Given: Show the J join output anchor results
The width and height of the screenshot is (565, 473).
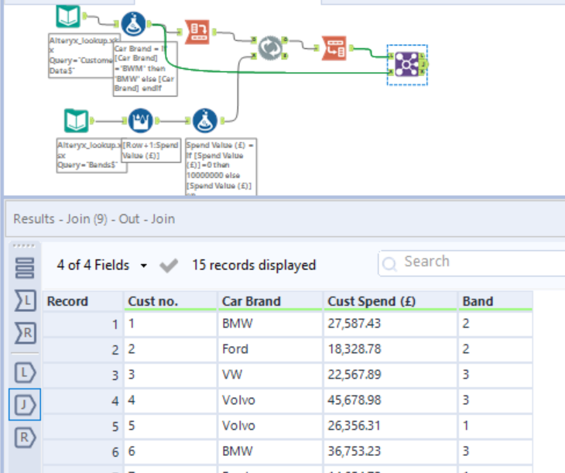Looking at the screenshot, I should click(25, 404).
